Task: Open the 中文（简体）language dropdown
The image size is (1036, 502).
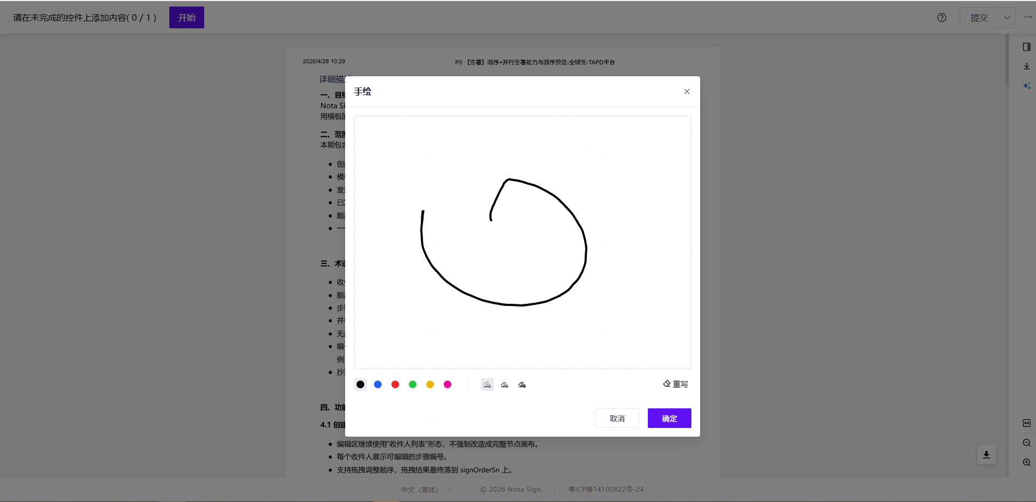Action: pos(427,489)
